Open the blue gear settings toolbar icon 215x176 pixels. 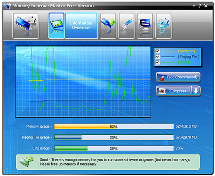click(163, 26)
